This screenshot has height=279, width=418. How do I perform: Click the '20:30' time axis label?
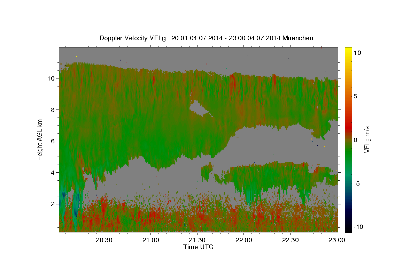[104, 240]
